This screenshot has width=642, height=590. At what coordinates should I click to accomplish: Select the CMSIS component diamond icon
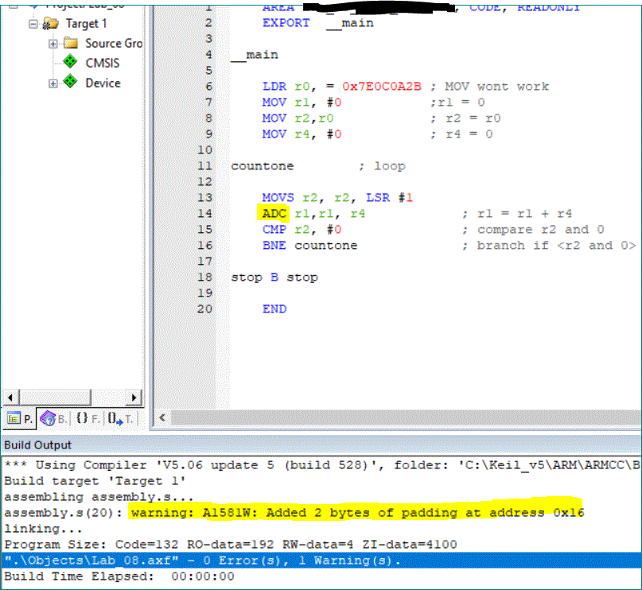(x=70, y=62)
